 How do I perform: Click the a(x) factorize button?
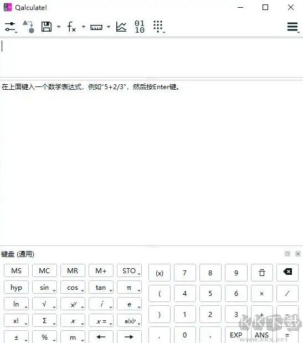(x=129, y=320)
